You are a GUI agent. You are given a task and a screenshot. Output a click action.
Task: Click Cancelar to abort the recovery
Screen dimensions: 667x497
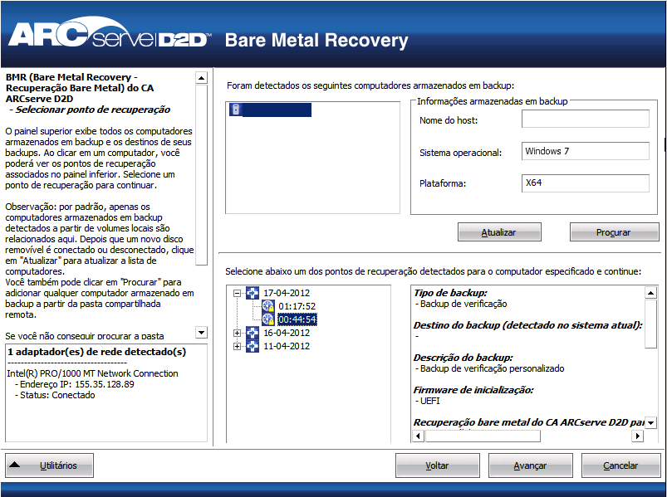tap(620, 465)
